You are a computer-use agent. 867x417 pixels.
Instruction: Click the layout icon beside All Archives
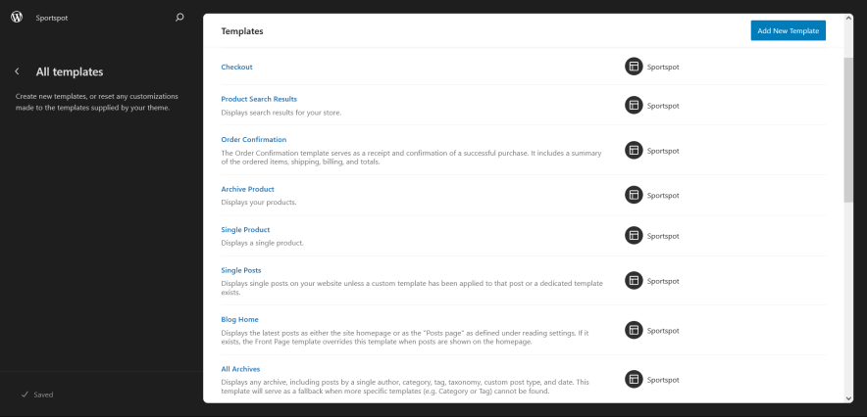click(634, 379)
